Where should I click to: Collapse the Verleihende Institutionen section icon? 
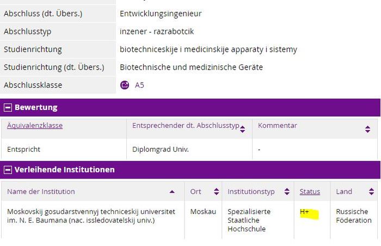pos(8,170)
